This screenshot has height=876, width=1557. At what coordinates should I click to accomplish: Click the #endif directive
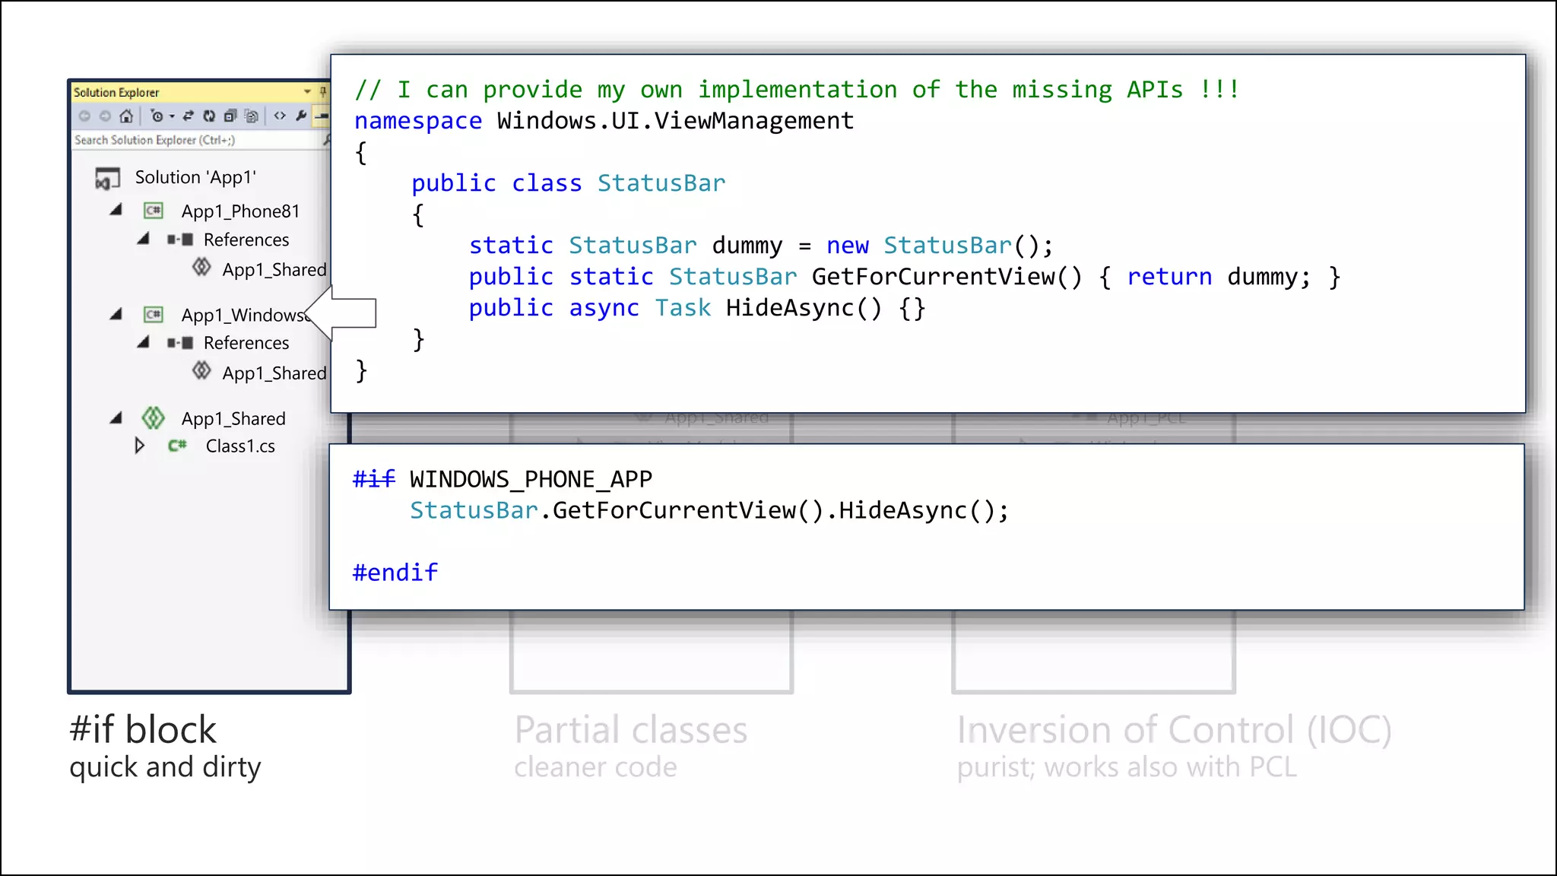click(395, 573)
